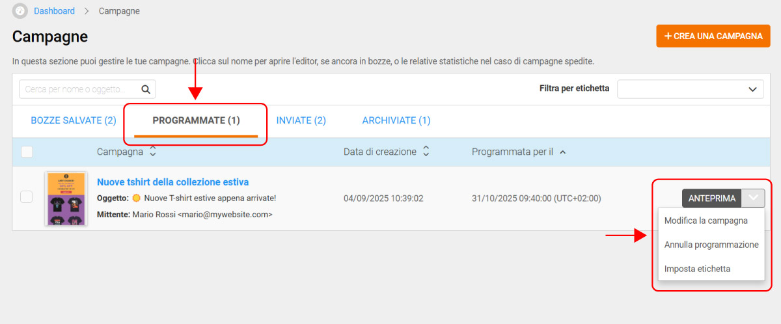The width and height of the screenshot is (781, 324).
Task: Check the box for the Nuove tshirt campaign
Action: click(x=27, y=197)
